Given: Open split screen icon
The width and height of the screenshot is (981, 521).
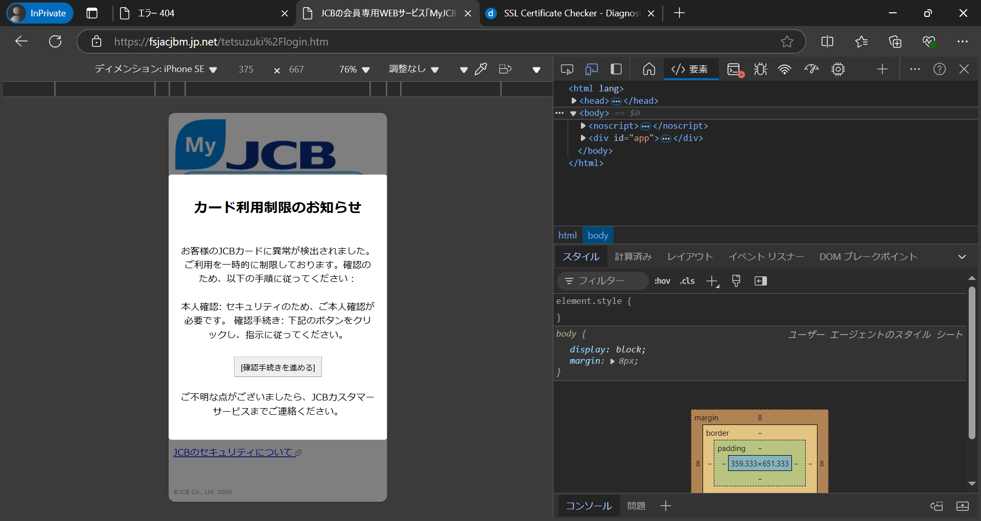Looking at the screenshot, I should tap(827, 41).
